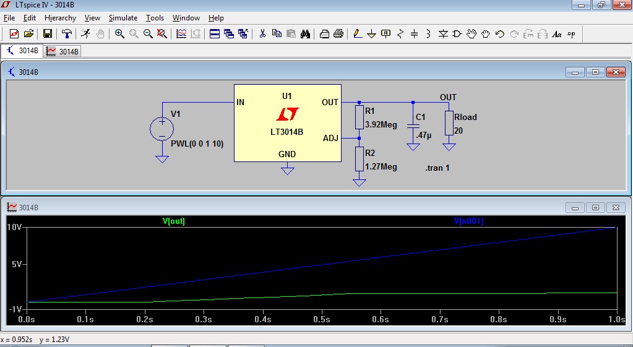Select the Draw Wire pencil tool
This screenshot has height=347, width=633.
coord(357,34)
